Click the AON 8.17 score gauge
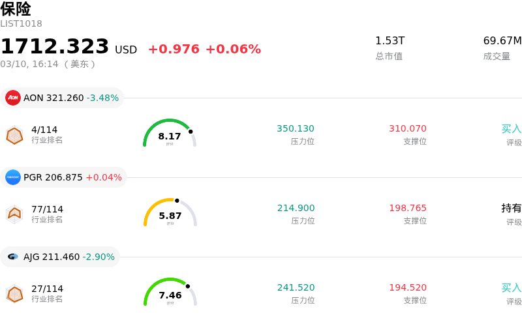 coord(170,134)
